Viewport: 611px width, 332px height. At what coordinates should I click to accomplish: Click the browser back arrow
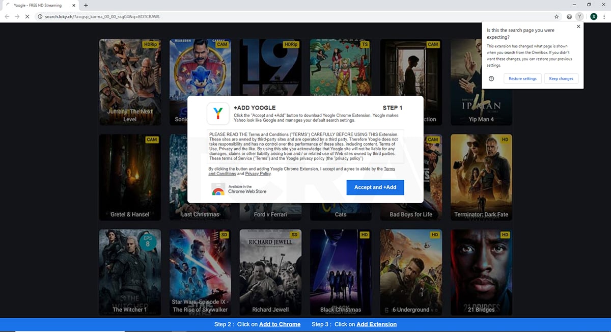[x=6, y=17]
